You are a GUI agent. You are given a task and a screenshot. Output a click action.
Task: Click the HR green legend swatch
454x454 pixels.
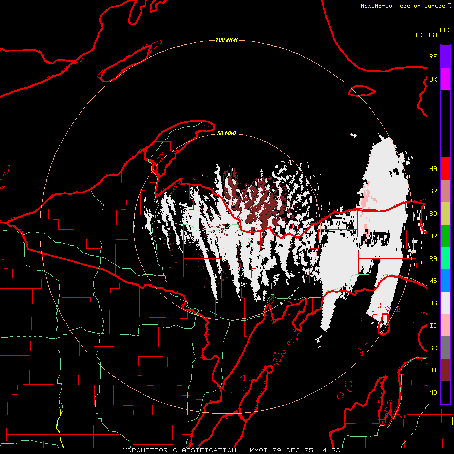click(x=445, y=236)
